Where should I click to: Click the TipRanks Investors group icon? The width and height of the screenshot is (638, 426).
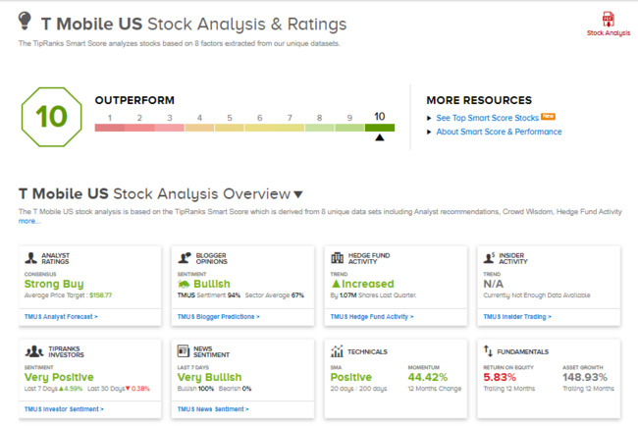click(x=31, y=350)
